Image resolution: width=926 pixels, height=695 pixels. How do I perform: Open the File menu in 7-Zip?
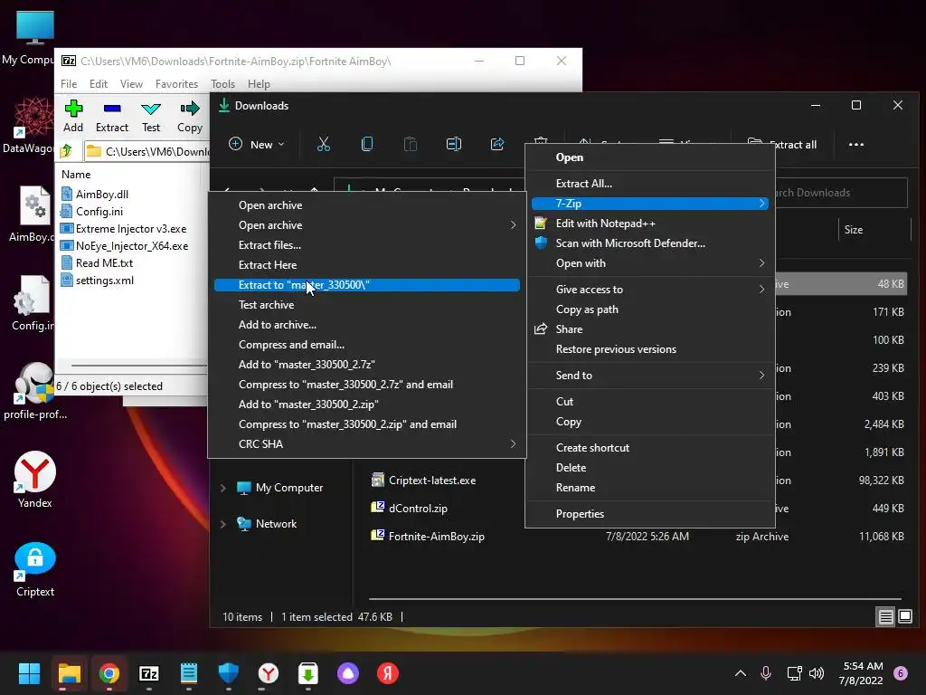pos(69,84)
